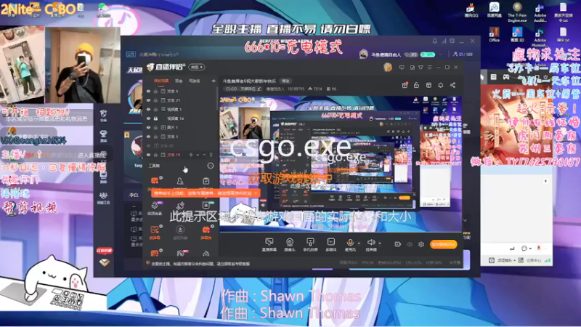Expand speaker options arrow
Viewport: 581px width, 327px height.
click(x=380, y=243)
